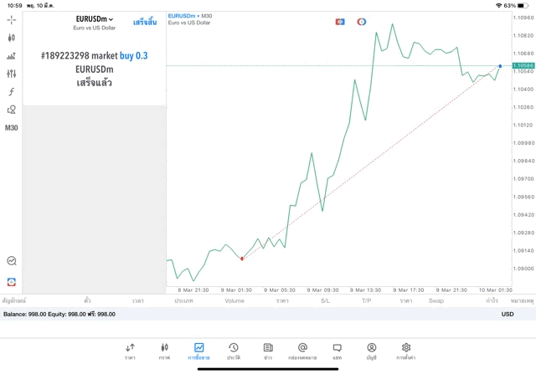536x374 pixels.
Task: Open the แชท chat tab
Action: pyautogui.click(x=337, y=351)
